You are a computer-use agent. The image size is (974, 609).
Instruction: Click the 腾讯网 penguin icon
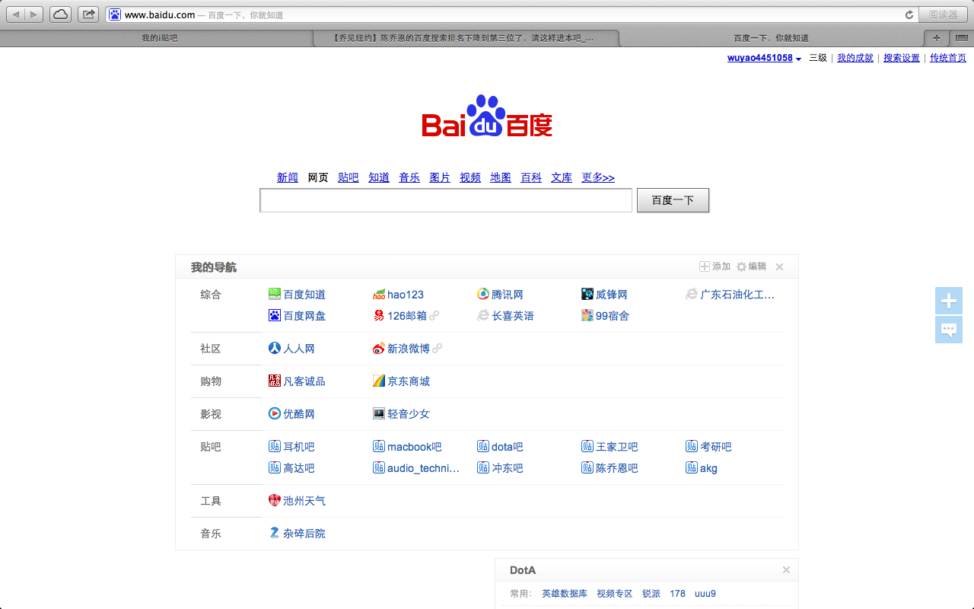point(483,294)
